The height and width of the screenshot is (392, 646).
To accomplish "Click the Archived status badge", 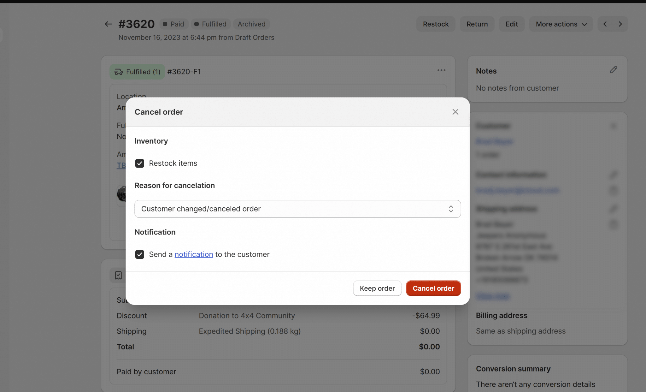I will pyautogui.click(x=251, y=24).
